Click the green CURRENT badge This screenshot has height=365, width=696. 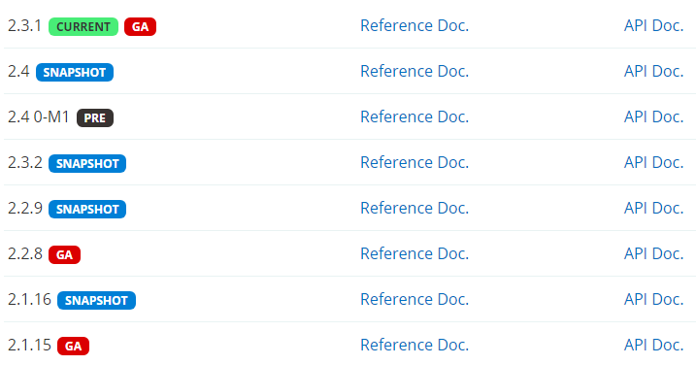pos(83,26)
